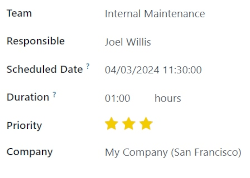Click the Duration field label
The height and width of the screenshot is (178, 250).
(x=28, y=98)
